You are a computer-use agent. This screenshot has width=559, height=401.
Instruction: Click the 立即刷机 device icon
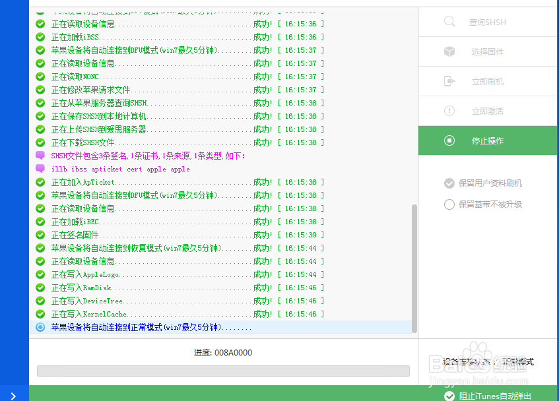pos(449,80)
